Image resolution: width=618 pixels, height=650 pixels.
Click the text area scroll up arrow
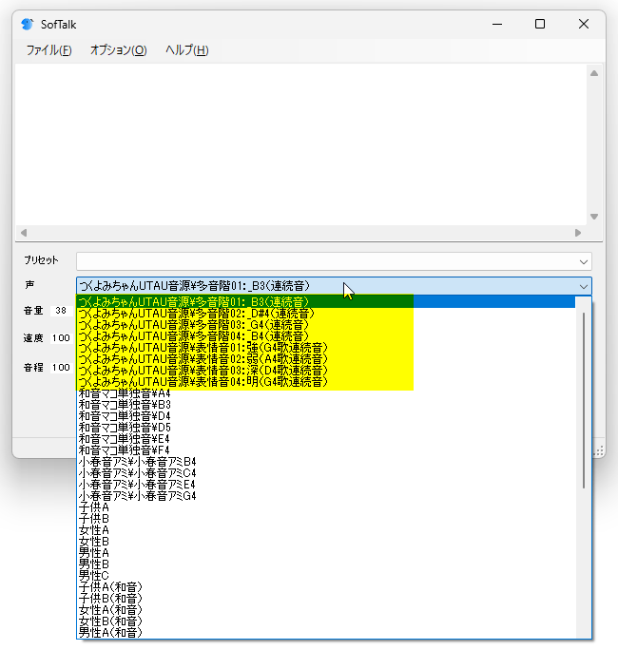click(x=594, y=73)
